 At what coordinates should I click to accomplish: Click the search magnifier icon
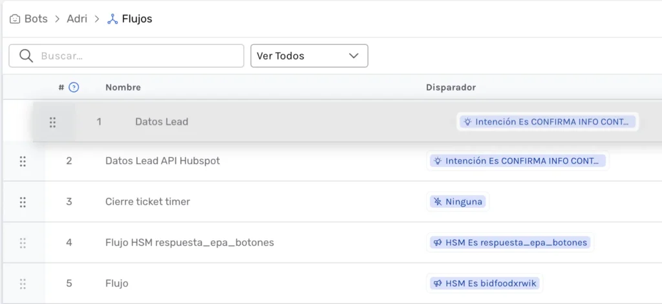pyautogui.click(x=27, y=56)
